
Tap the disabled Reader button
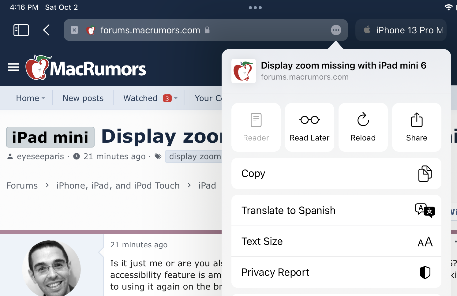tap(256, 127)
